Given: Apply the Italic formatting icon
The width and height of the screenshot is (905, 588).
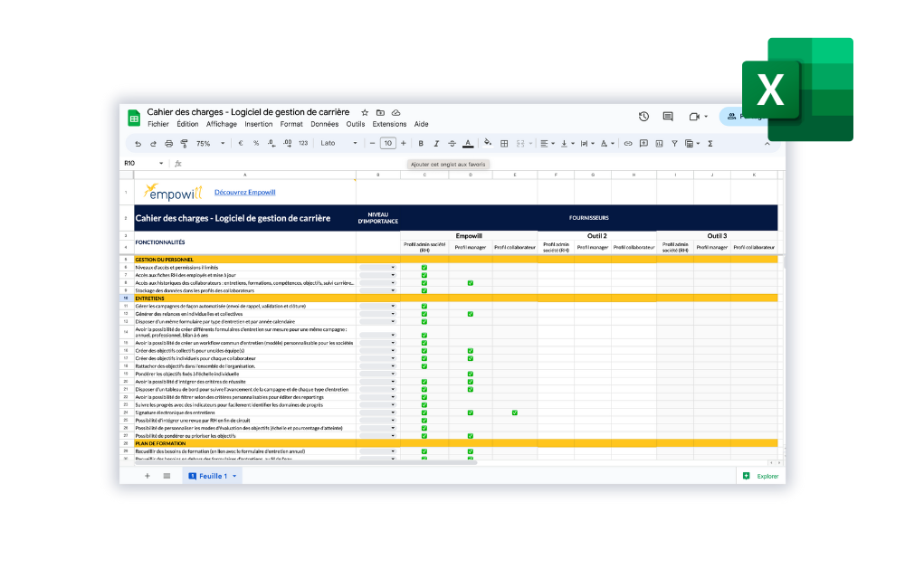Looking at the screenshot, I should click(x=435, y=143).
